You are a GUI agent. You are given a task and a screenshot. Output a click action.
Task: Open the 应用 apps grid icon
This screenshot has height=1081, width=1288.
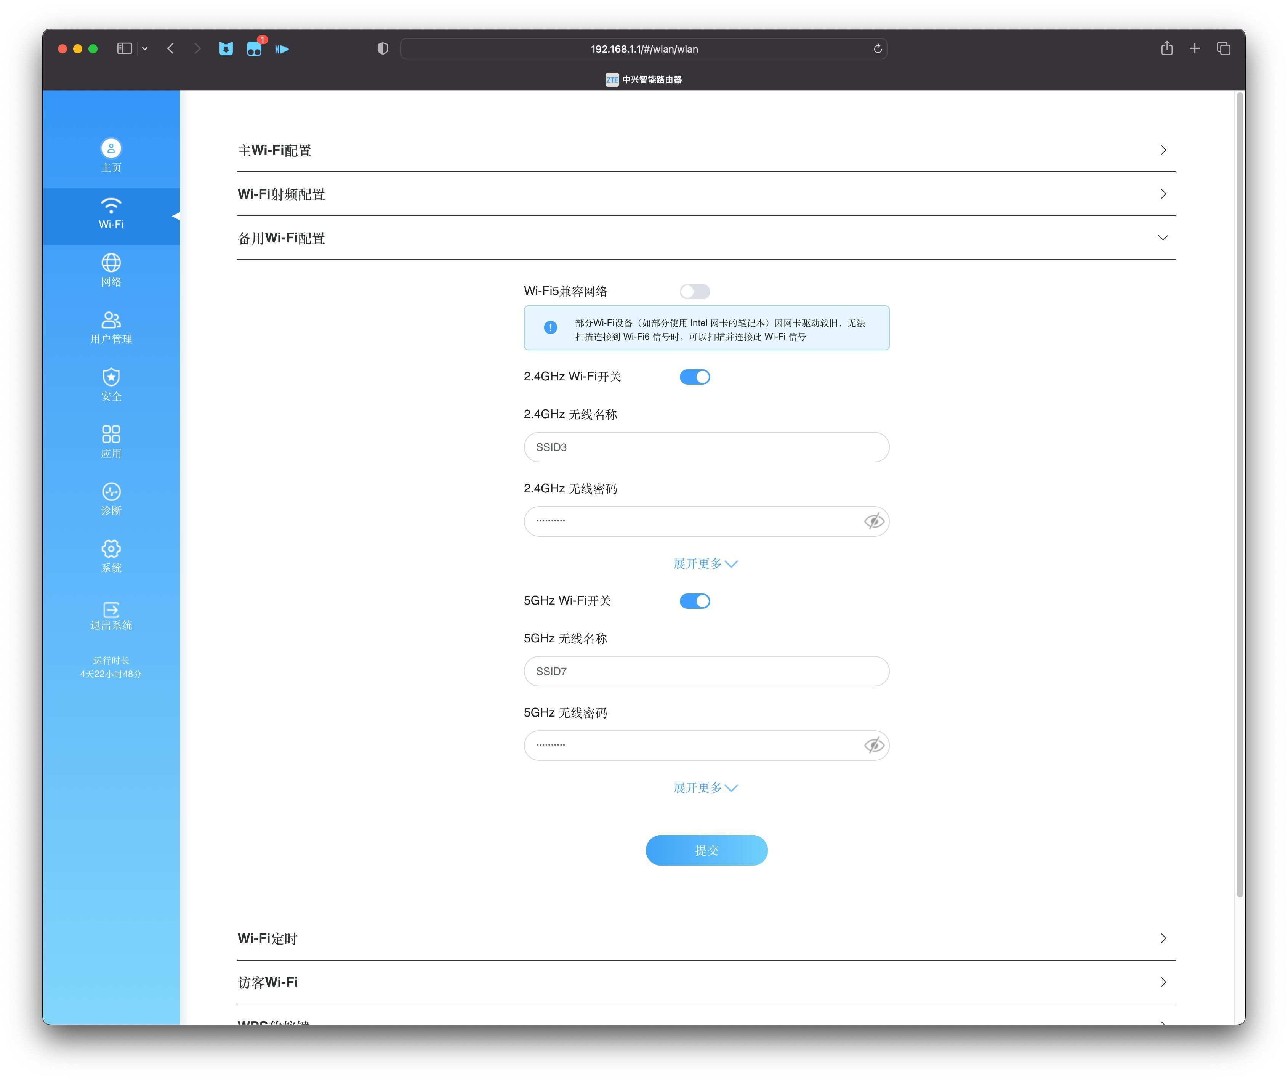coord(111,435)
